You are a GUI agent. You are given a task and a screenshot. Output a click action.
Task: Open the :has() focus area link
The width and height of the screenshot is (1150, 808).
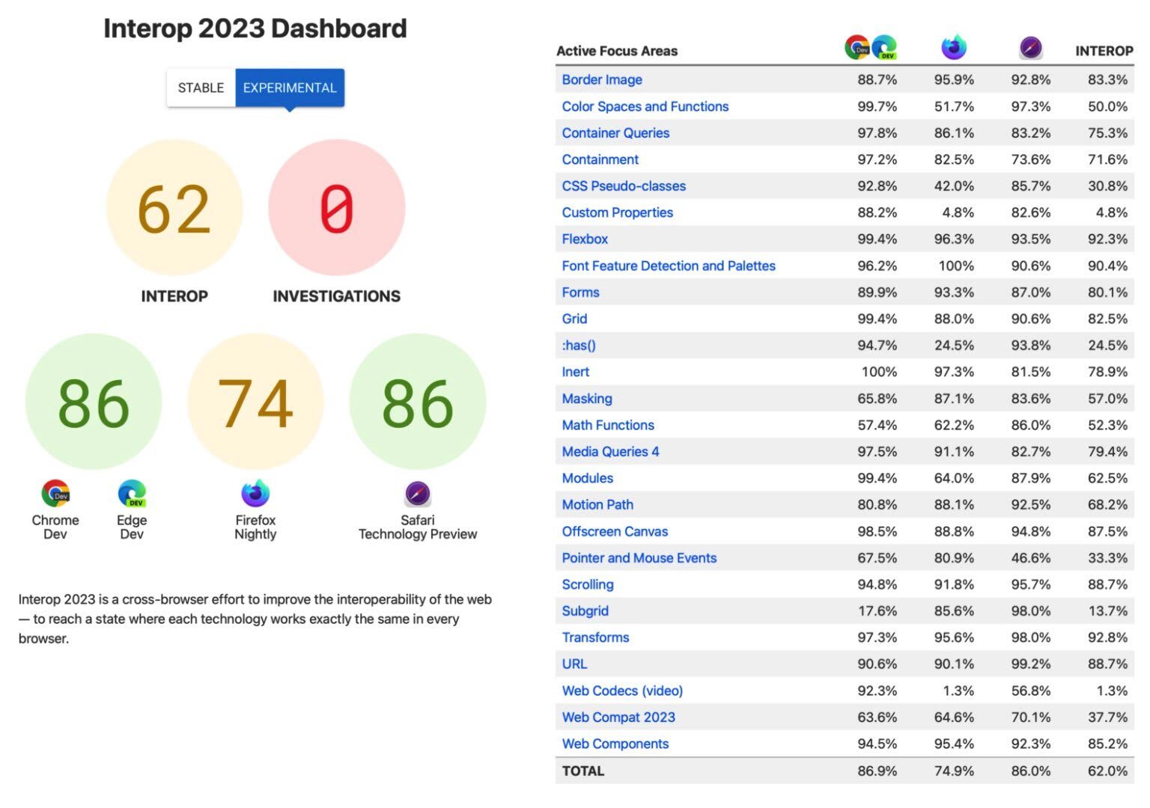(x=579, y=345)
